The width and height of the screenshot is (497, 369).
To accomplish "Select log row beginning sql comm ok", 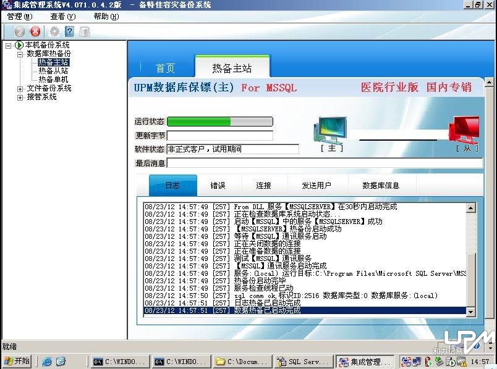I will click(305, 296).
